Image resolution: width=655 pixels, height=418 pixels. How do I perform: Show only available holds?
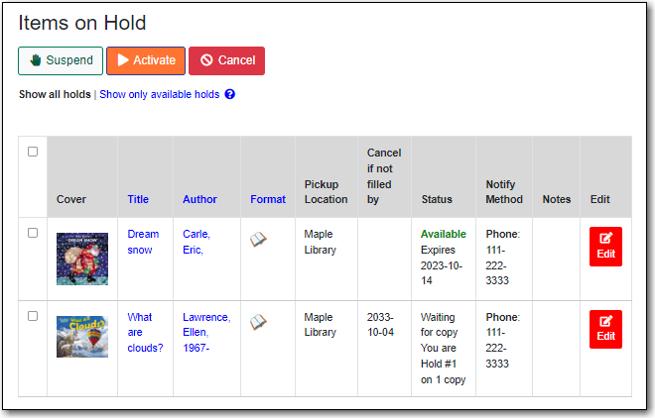click(x=159, y=95)
